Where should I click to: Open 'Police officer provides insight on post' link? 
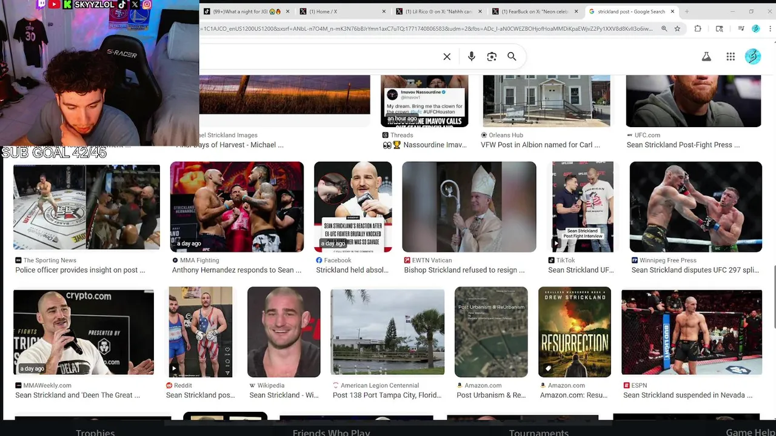pos(80,270)
